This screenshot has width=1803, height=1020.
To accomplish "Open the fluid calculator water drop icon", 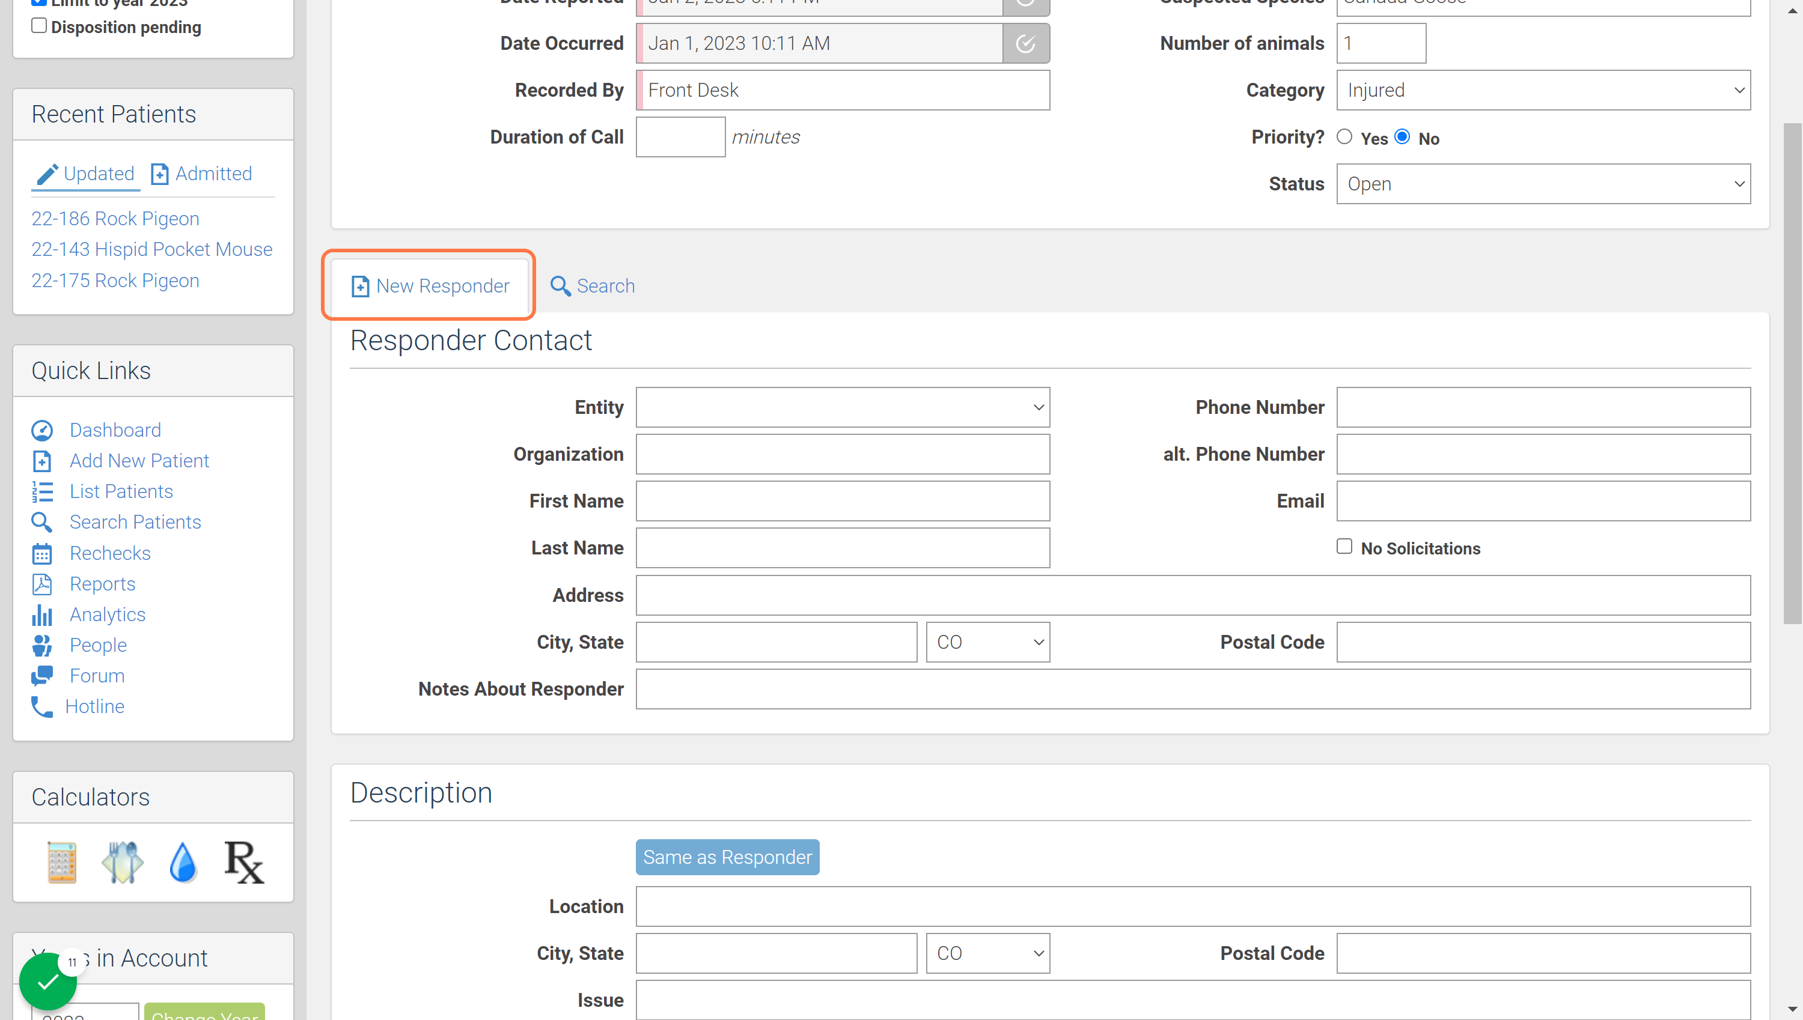I will pyautogui.click(x=183, y=861).
